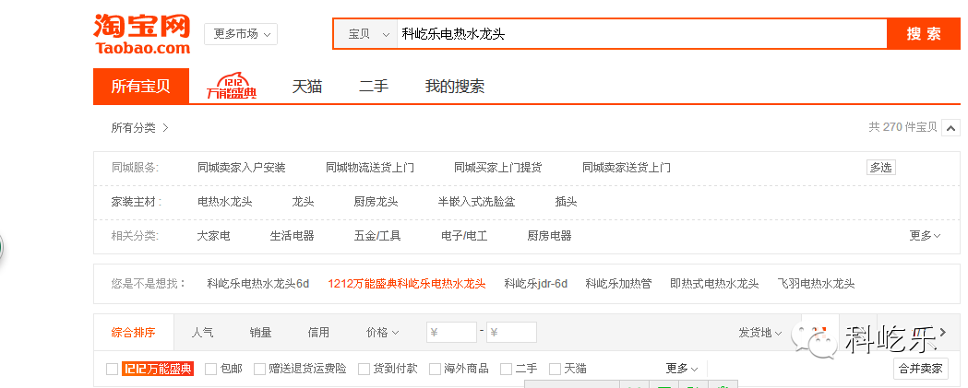Open the 发货地 dropdown

pyautogui.click(x=760, y=333)
